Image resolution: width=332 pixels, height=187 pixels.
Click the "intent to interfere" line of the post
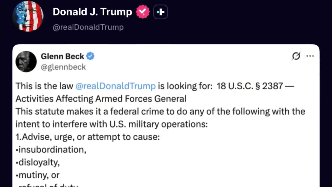pos(112,124)
